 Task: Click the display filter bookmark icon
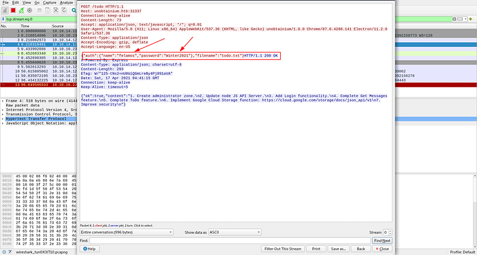(x=3, y=19)
